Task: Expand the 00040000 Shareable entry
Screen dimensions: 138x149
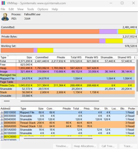Action: [2, 119]
